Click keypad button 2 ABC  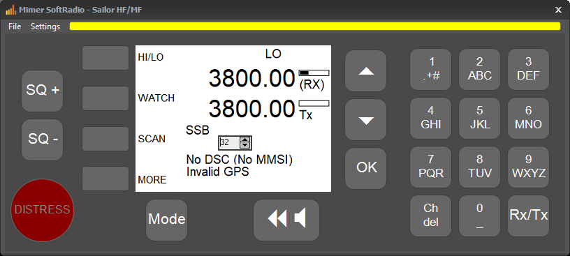pyautogui.click(x=479, y=69)
